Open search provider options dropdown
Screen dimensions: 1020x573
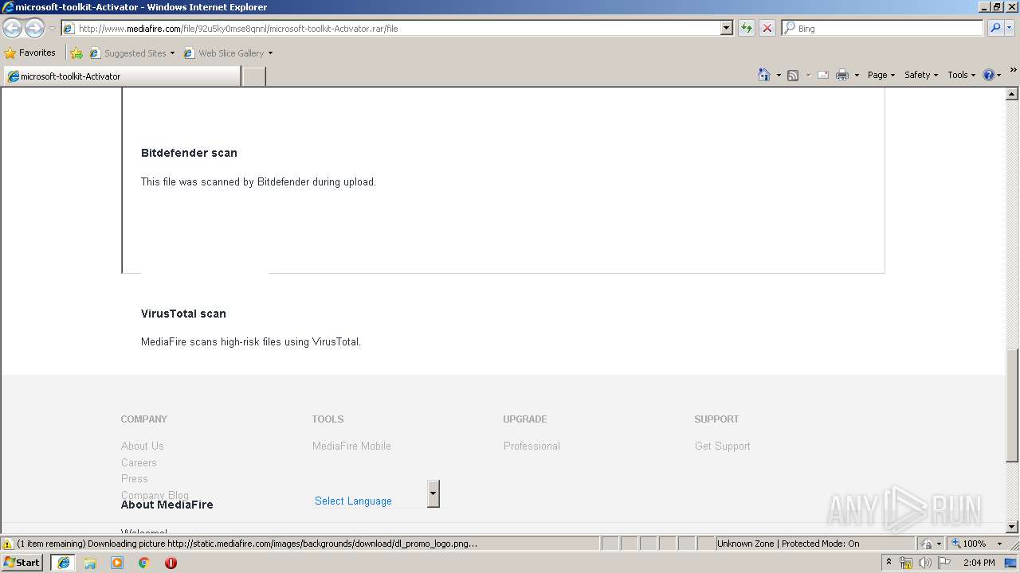click(x=1010, y=29)
